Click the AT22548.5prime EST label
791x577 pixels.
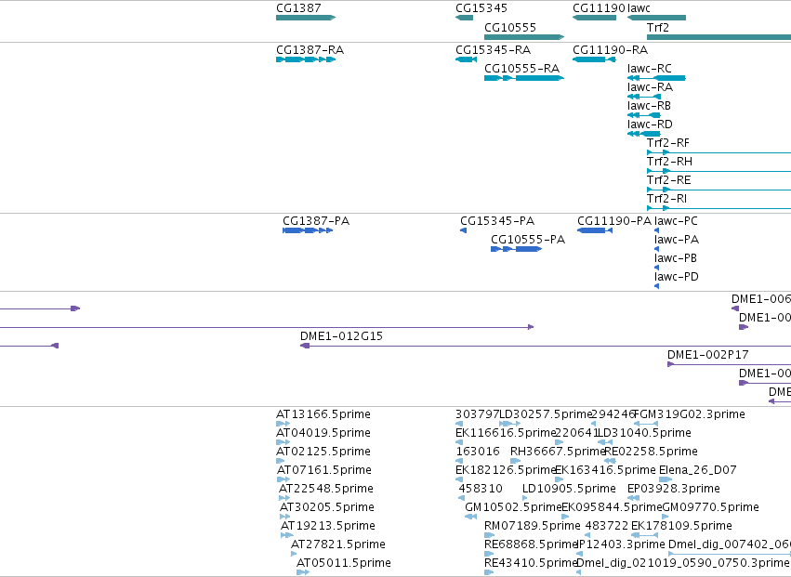(326, 489)
